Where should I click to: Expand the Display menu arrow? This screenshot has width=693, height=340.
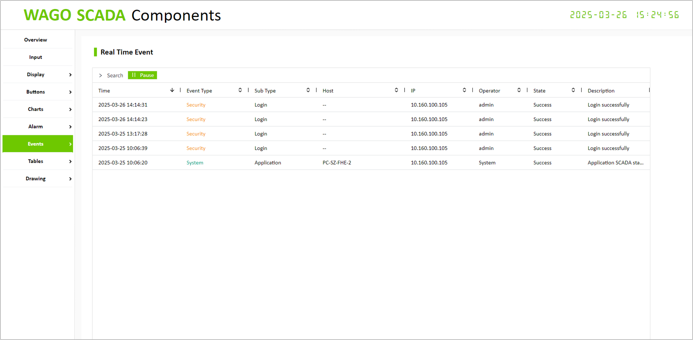[x=70, y=75]
